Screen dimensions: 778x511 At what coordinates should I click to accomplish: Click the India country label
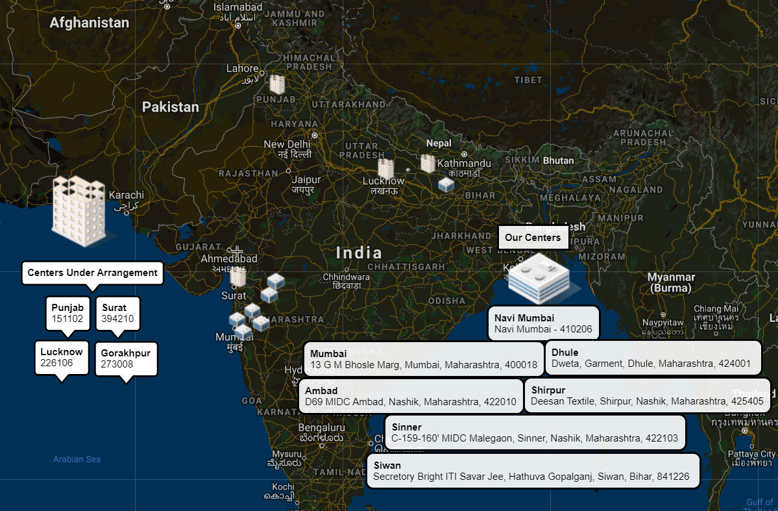(359, 253)
